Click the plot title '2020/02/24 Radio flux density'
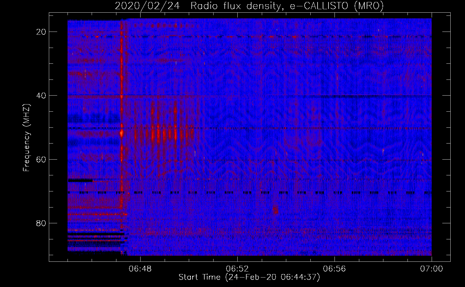 (x=249, y=6)
